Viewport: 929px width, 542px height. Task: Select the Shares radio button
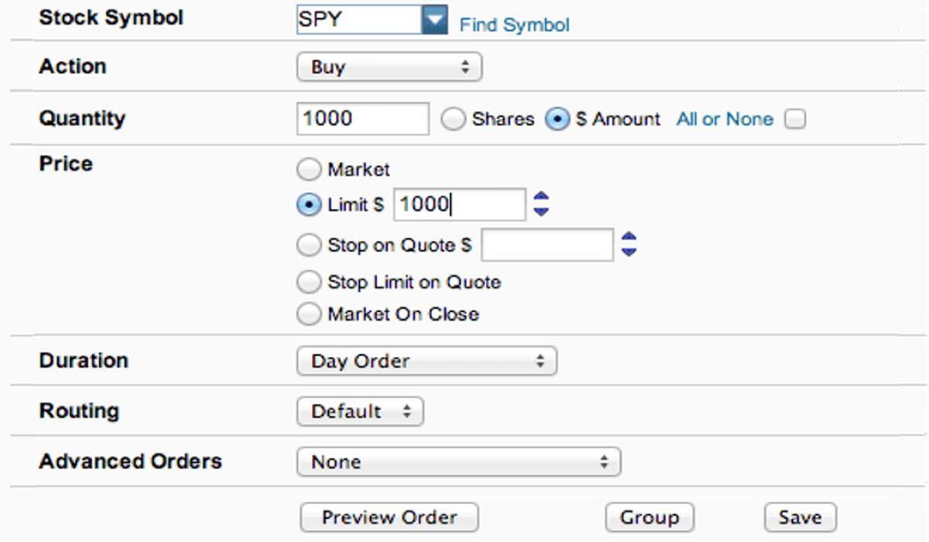point(452,118)
